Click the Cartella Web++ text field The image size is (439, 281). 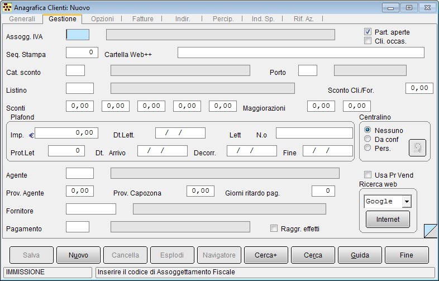[x=301, y=53]
